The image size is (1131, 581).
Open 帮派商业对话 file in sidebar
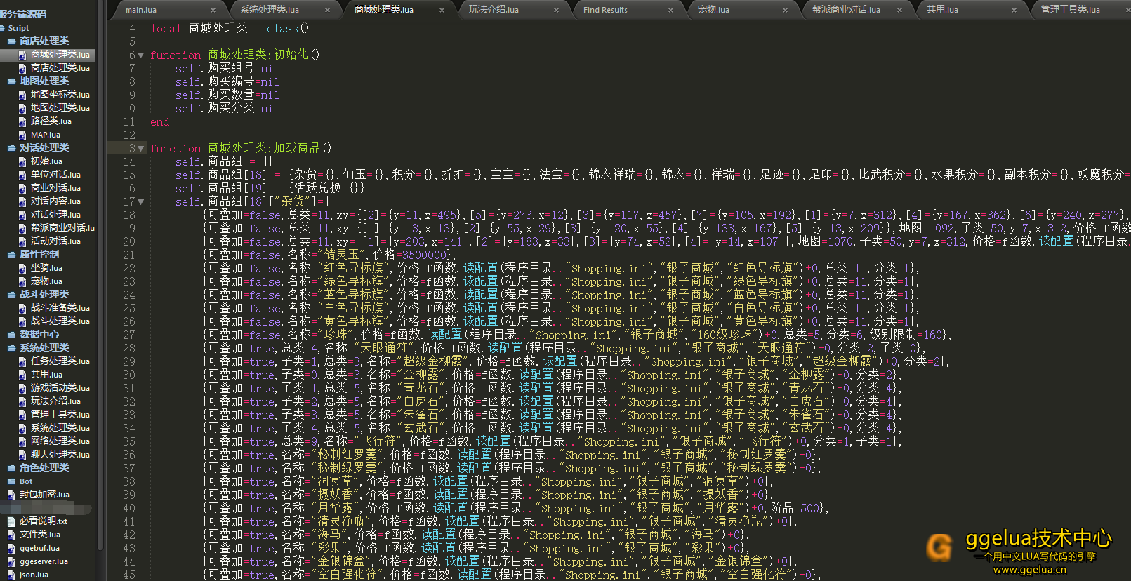62,228
